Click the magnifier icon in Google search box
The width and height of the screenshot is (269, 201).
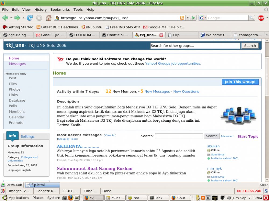(x=252, y=18)
